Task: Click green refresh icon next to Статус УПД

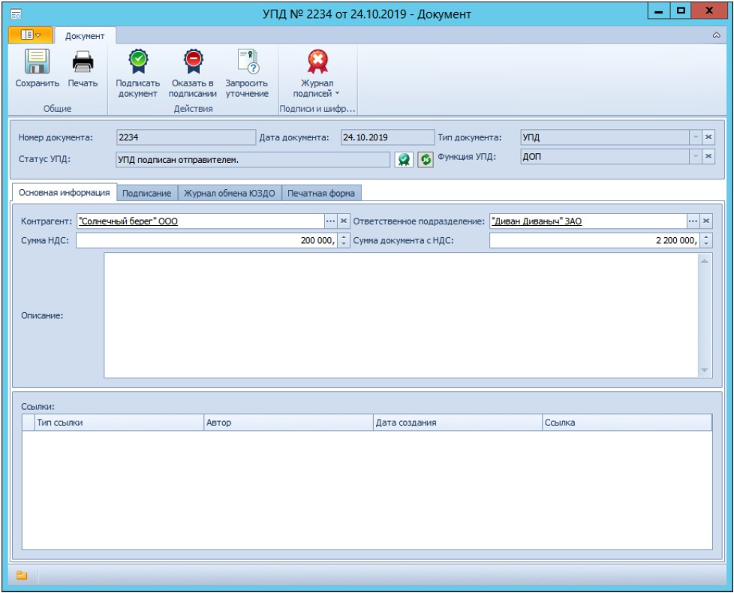Action: point(426,160)
